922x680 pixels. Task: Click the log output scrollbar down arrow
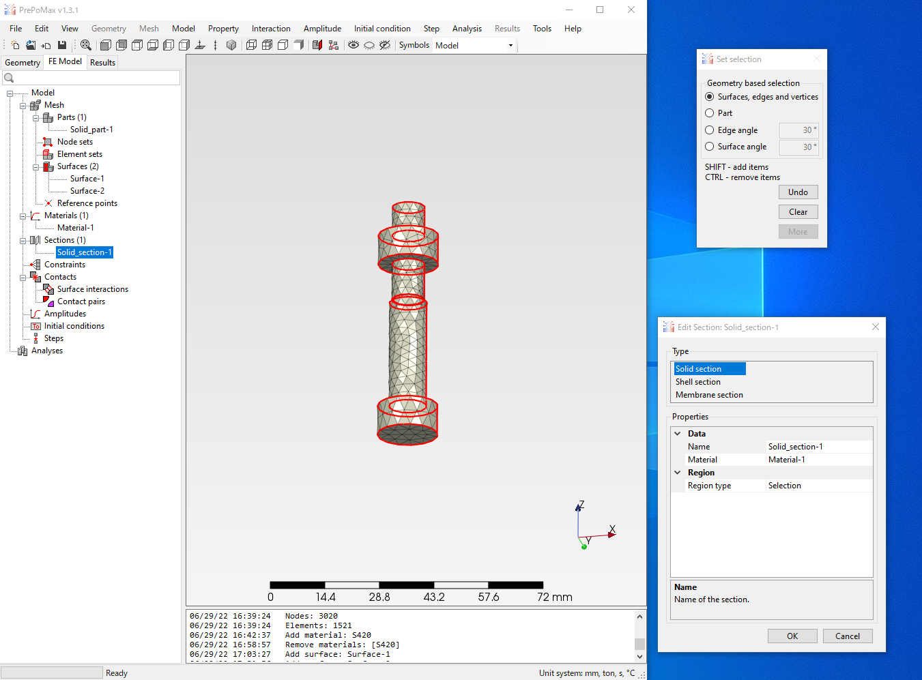(639, 657)
